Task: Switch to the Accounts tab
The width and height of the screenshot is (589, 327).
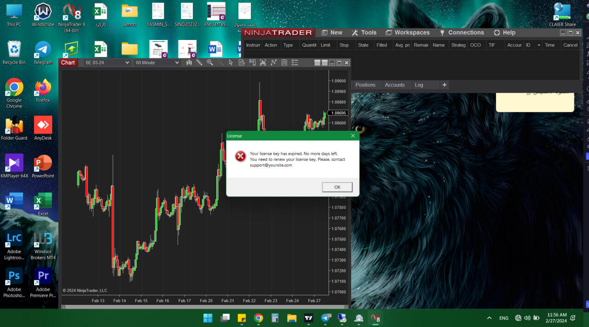Action: pyautogui.click(x=394, y=85)
